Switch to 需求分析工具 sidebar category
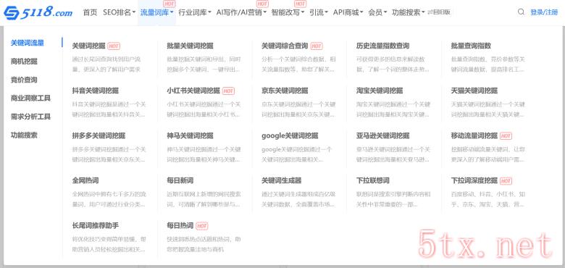565x268 pixels. pyautogui.click(x=30, y=117)
